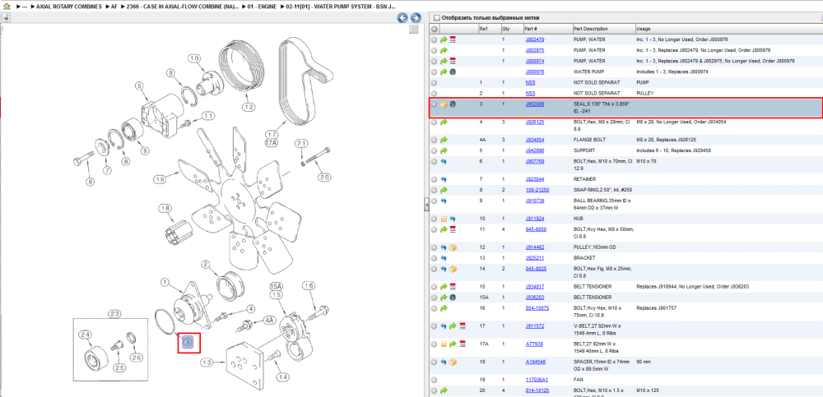The image size is (823, 397).
Task: Select callout 19 next to the fan blade
Action: [x=160, y=179]
